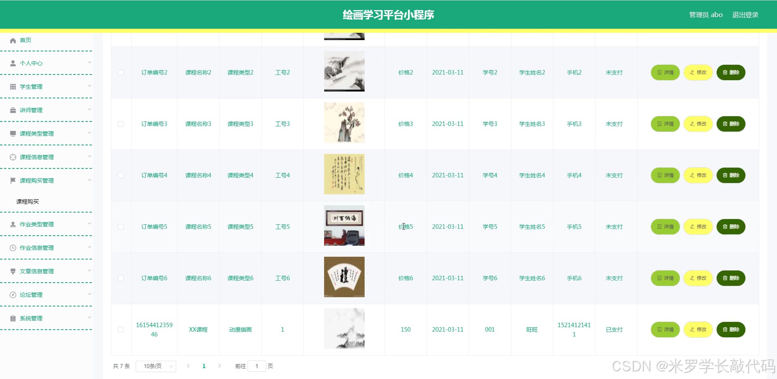Click the page number input field

(257, 366)
